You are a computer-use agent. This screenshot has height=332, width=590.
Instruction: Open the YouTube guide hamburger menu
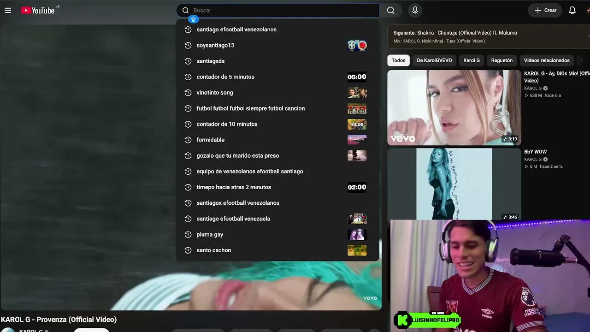[8, 10]
